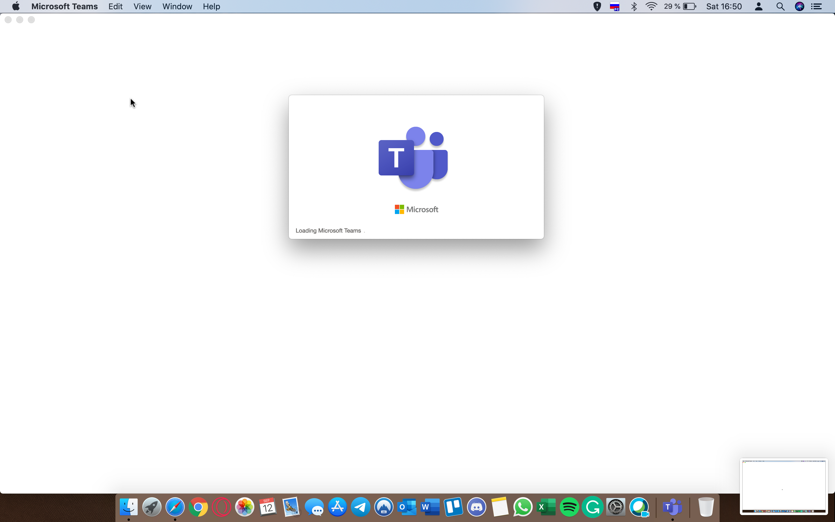The width and height of the screenshot is (835, 522).
Task: Launch Excel from the Dock
Action: [x=546, y=507]
